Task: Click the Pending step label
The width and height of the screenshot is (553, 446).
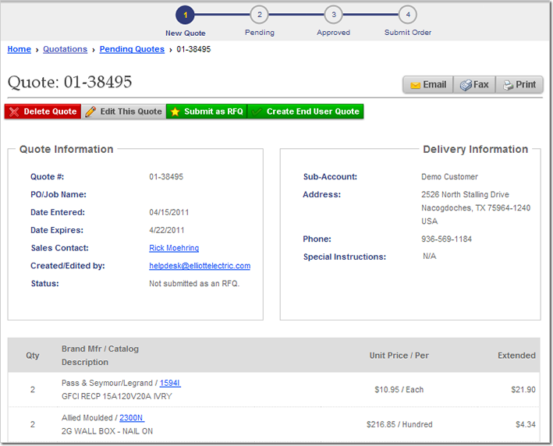Action: click(260, 33)
